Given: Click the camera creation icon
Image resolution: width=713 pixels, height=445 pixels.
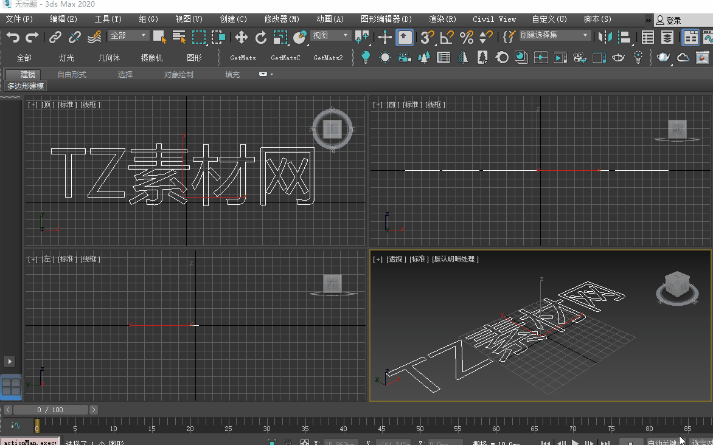Looking at the screenshot, I should click(x=404, y=57).
